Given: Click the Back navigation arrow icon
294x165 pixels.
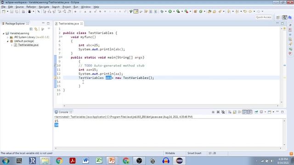Looking at the screenshot, I should [x=250, y=11].
